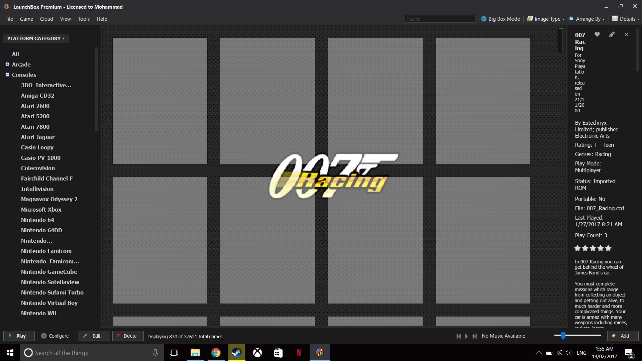Open the View menu

click(x=65, y=19)
